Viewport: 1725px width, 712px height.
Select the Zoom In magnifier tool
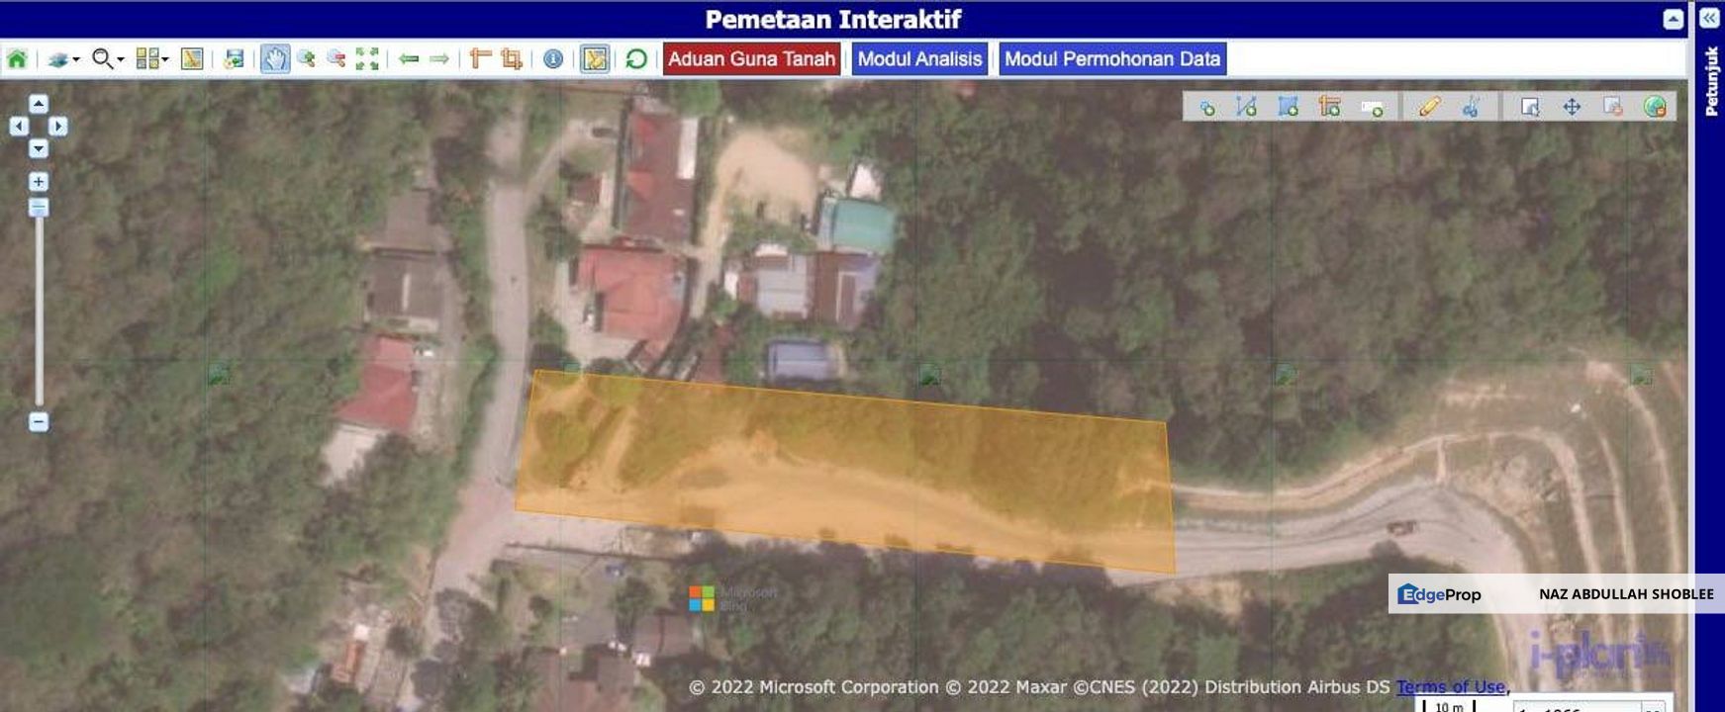306,59
